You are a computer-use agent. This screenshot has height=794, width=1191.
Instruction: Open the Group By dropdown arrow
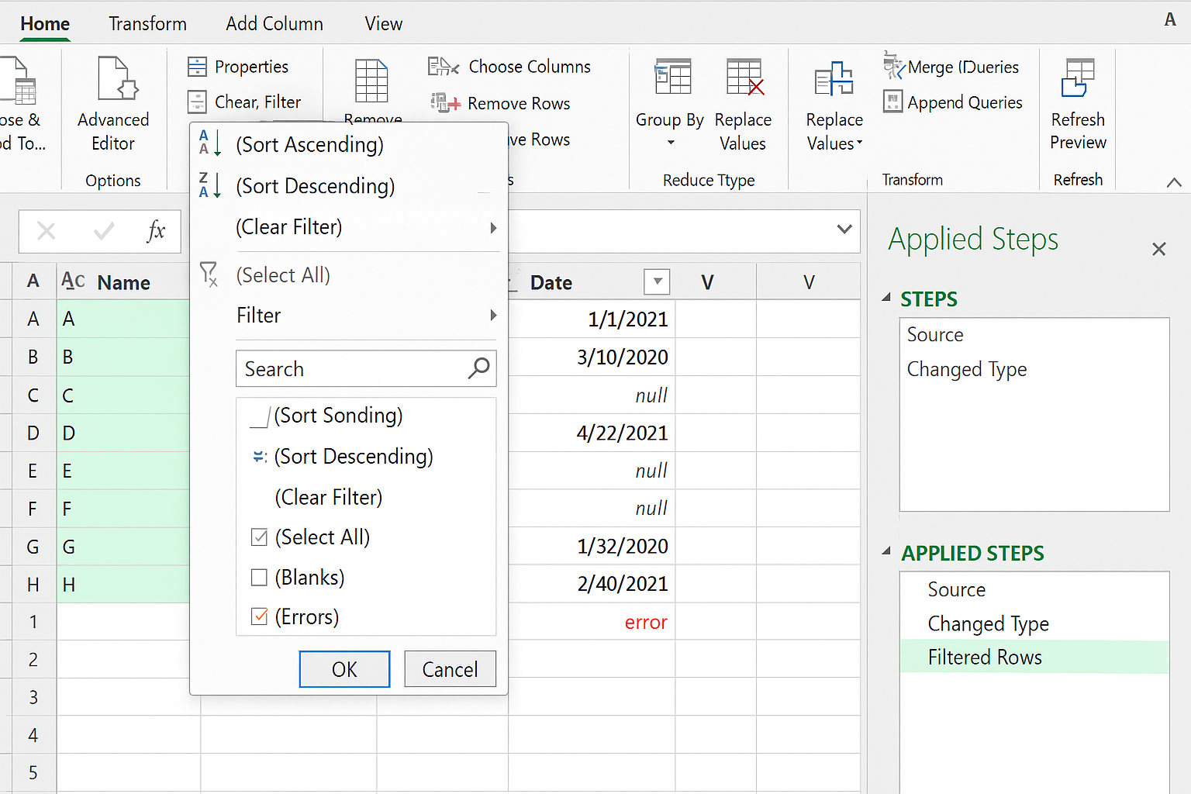(x=671, y=143)
